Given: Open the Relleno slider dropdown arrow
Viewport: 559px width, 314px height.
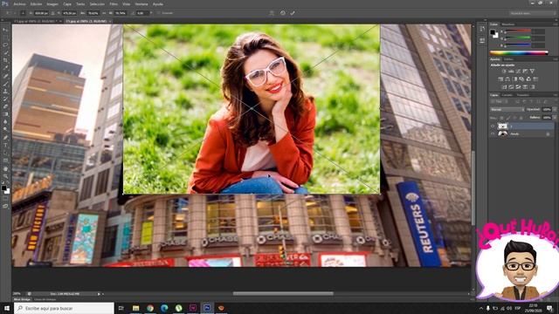Looking at the screenshot, I should click(554, 118).
